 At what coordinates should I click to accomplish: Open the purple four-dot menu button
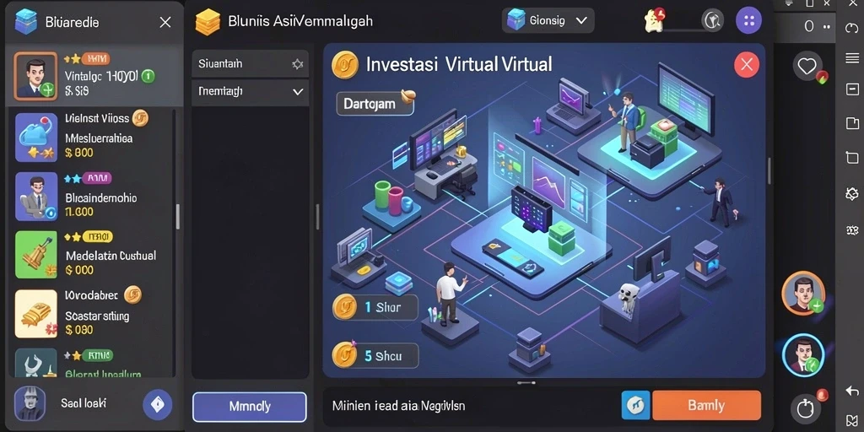click(x=749, y=21)
